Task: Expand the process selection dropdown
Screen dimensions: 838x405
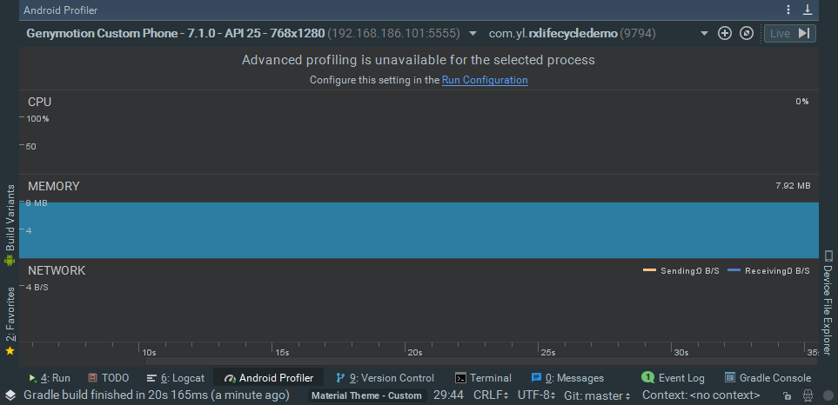Action: (x=704, y=33)
